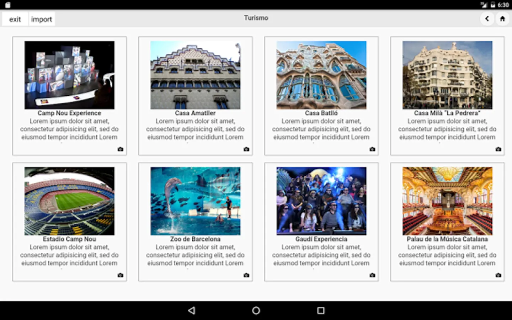512x320 pixels.
Task: Click the exit button
Action: (15, 19)
